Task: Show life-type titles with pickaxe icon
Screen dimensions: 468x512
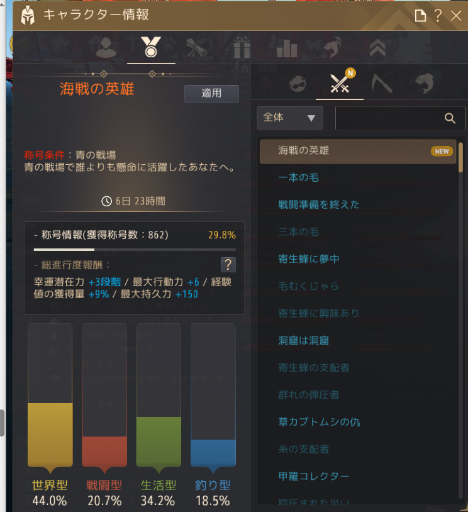Action: coord(382,83)
